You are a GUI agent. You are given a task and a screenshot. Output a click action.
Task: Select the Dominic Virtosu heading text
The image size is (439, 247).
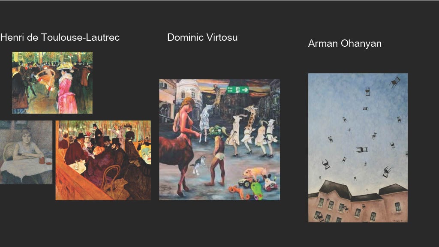(x=202, y=37)
